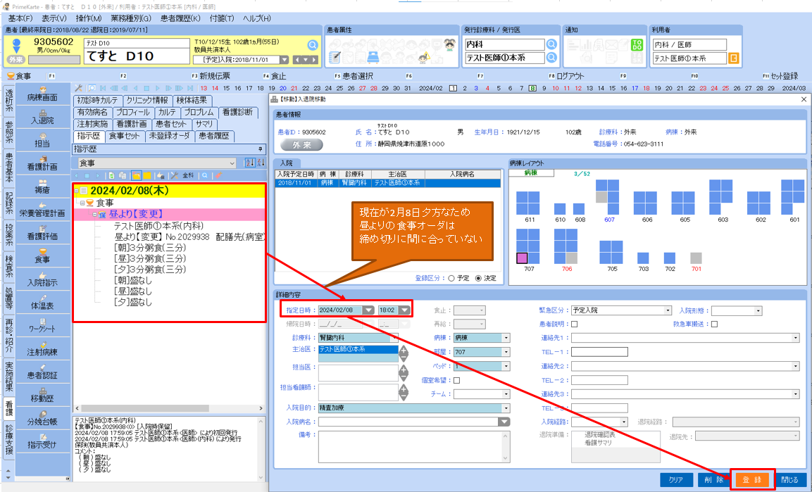Screen dimensions: 812x492
Task: Select 決定 registration radio button
Action: coord(478,278)
